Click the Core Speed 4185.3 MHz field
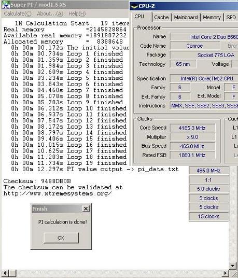Viewport: 238px width, 278px height. 192,128
